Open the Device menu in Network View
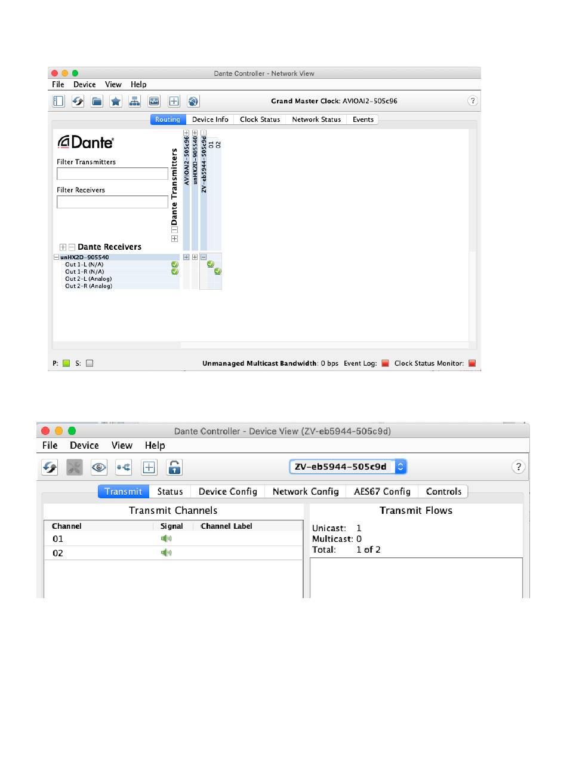Screen dimensions: 567x757 (85, 84)
